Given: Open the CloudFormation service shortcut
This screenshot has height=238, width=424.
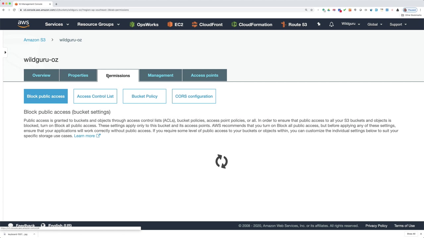Looking at the screenshot, I should tap(252, 24).
